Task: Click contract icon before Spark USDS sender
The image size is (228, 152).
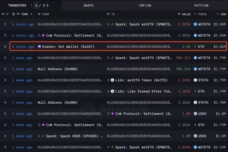Action: click(x=39, y=136)
